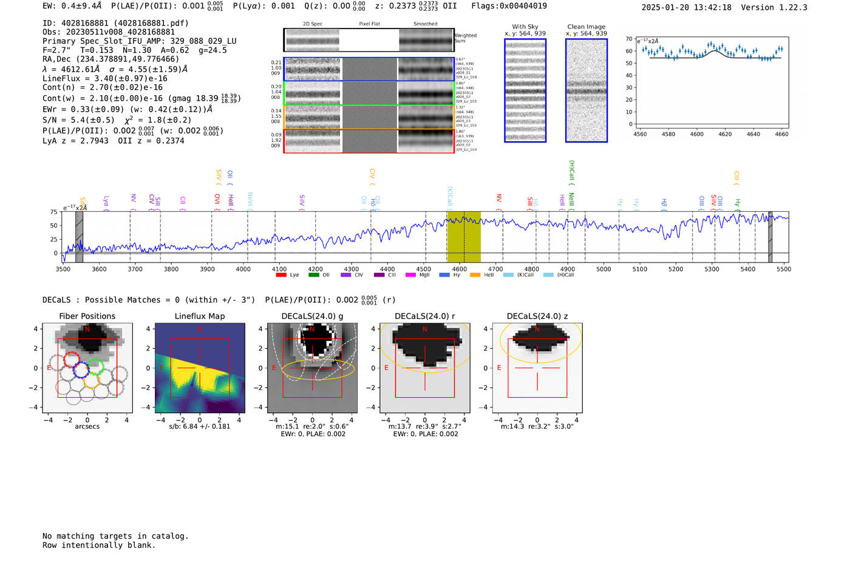Viewport: 850px width, 578px height.
Task: Select the blue Hγ legend swatch
Action: click(444, 275)
